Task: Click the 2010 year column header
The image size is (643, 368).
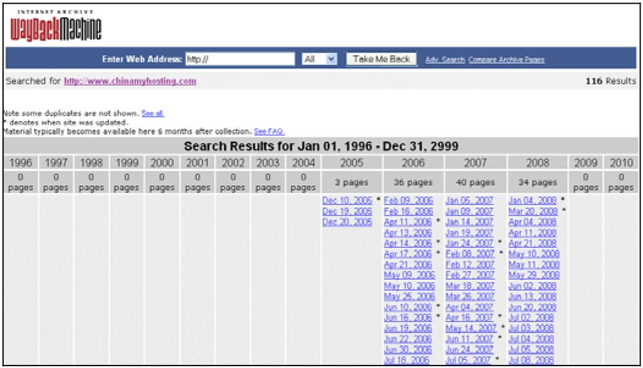Action: pyautogui.click(x=621, y=163)
